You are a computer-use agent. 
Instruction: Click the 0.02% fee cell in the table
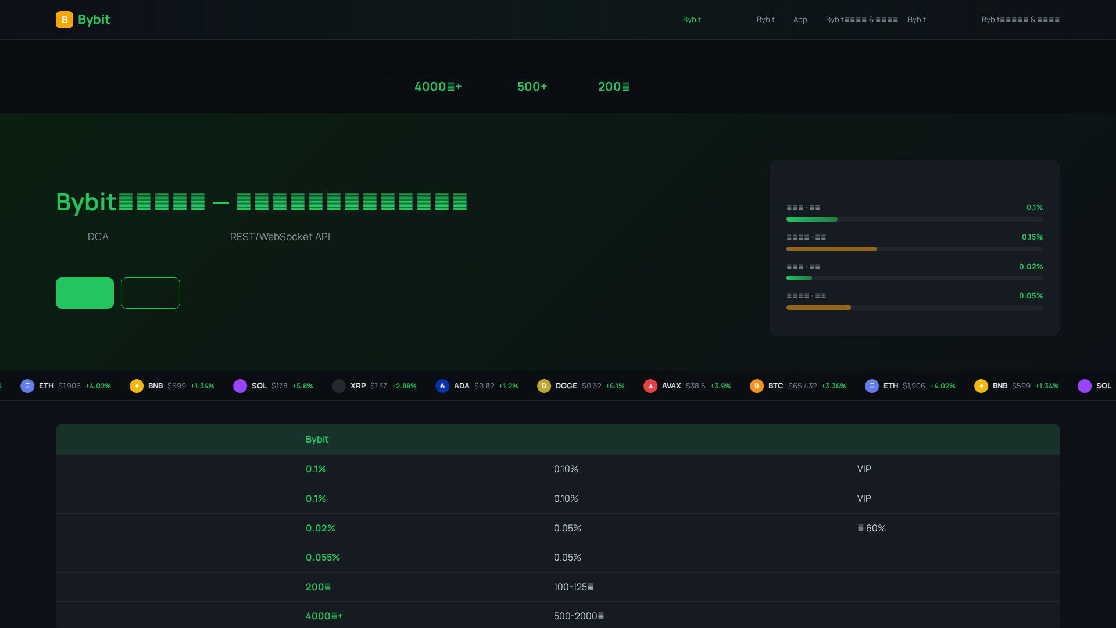(320, 528)
